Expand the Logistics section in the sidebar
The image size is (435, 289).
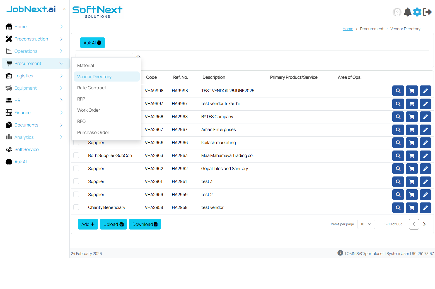click(24, 76)
